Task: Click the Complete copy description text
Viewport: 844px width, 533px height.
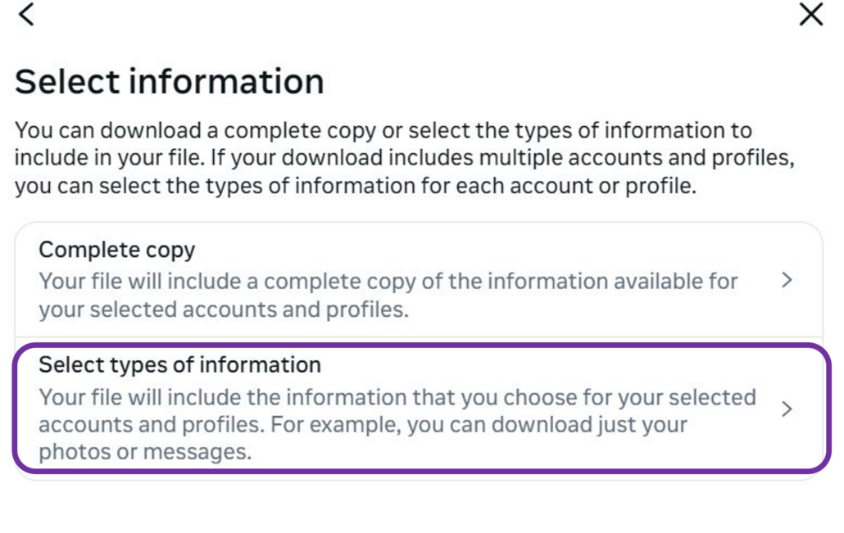Action: (x=388, y=296)
